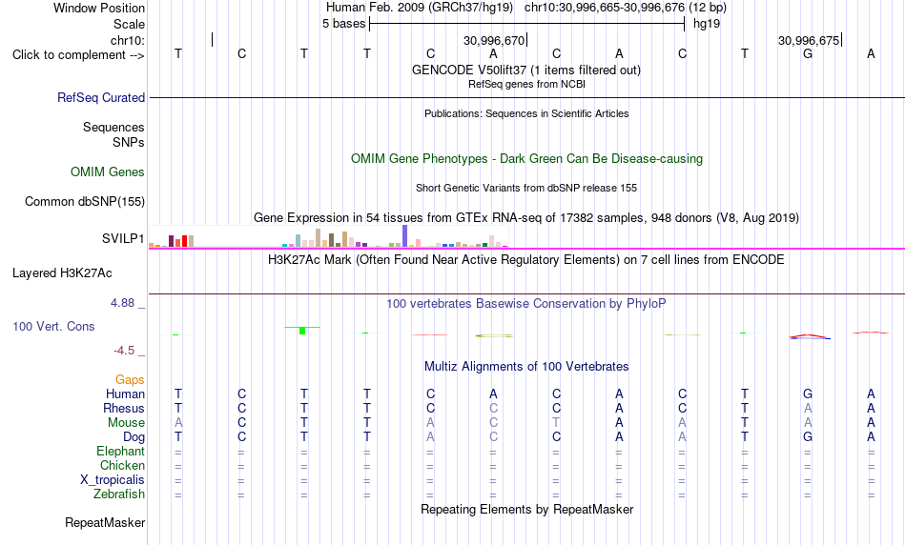Click the G base in the chr10 sequence row

808,53
